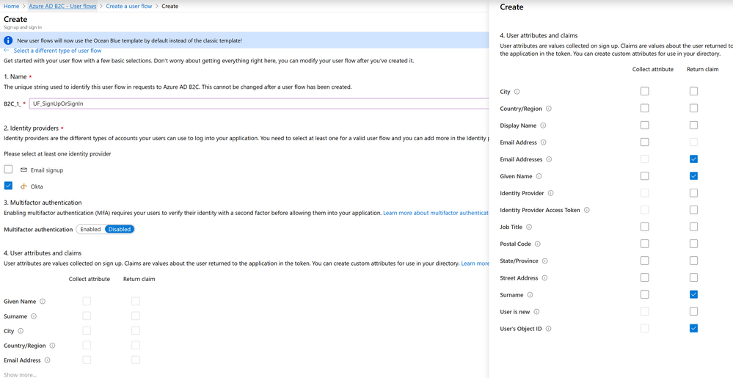Check Return claim for Postal Code

tap(693, 244)
